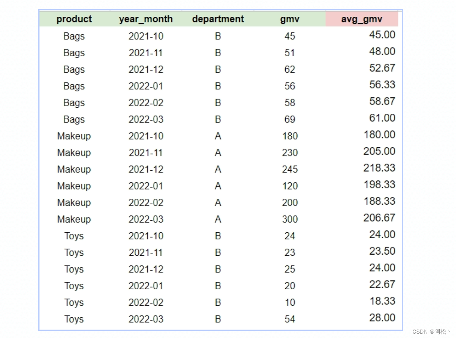Click the gmv cell with value 10
This screenshot has height=338, width=456.
[290, 302]
